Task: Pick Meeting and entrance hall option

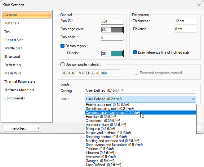Action: (x=140, y=141)
